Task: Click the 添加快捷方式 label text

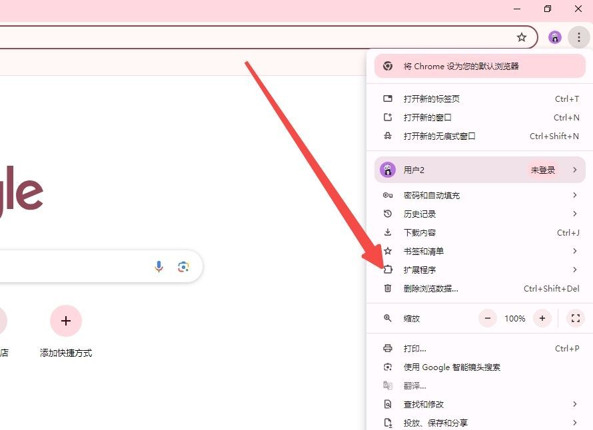Action: pyautogui.click(x=66, y=353)
